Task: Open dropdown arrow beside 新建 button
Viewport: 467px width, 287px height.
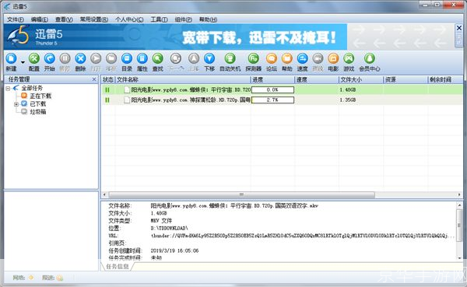Action: pos(23,62)
